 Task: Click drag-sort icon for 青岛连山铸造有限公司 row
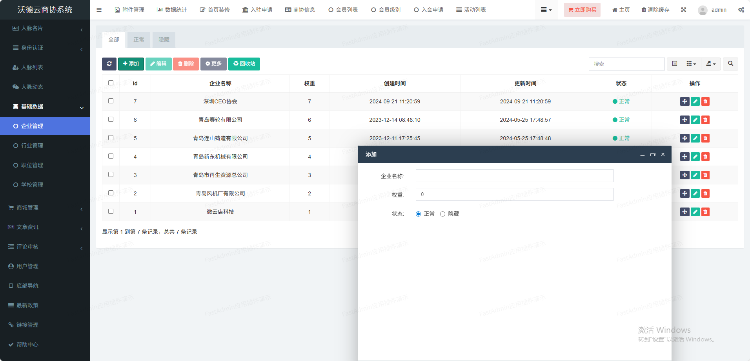click(684, 138)
